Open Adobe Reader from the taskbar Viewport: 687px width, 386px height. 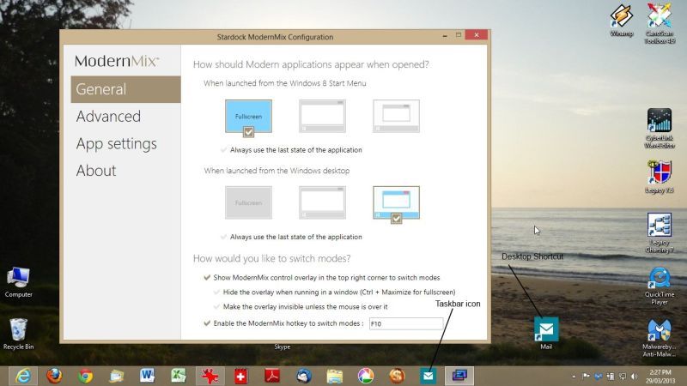[272, 376]
